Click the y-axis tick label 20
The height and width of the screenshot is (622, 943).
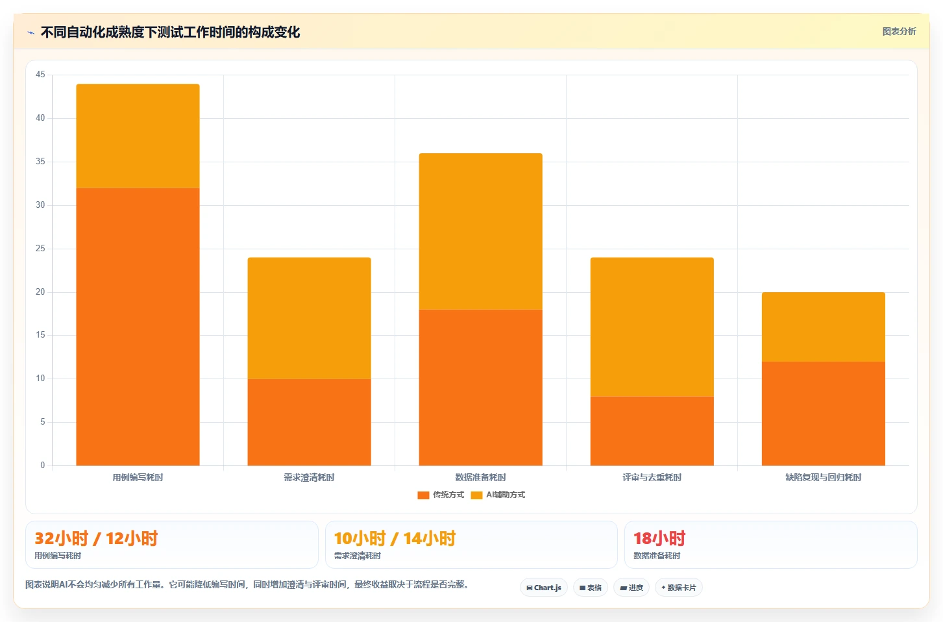pos(40,292)
